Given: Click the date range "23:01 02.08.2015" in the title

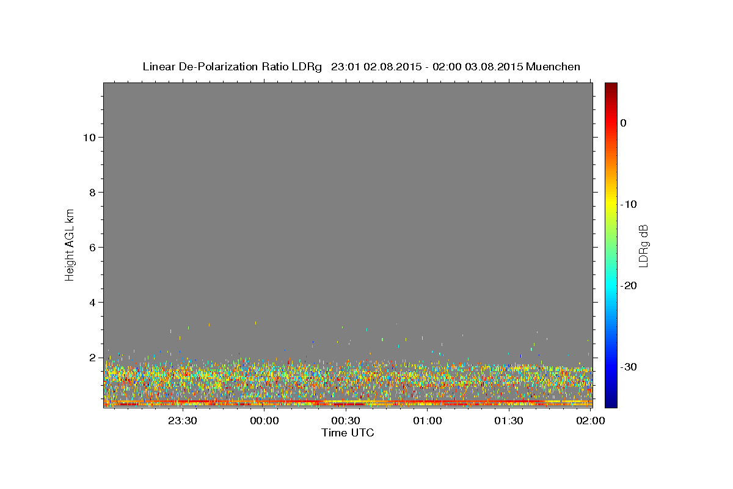Looking at the screenshot, I should coord(376,67).
